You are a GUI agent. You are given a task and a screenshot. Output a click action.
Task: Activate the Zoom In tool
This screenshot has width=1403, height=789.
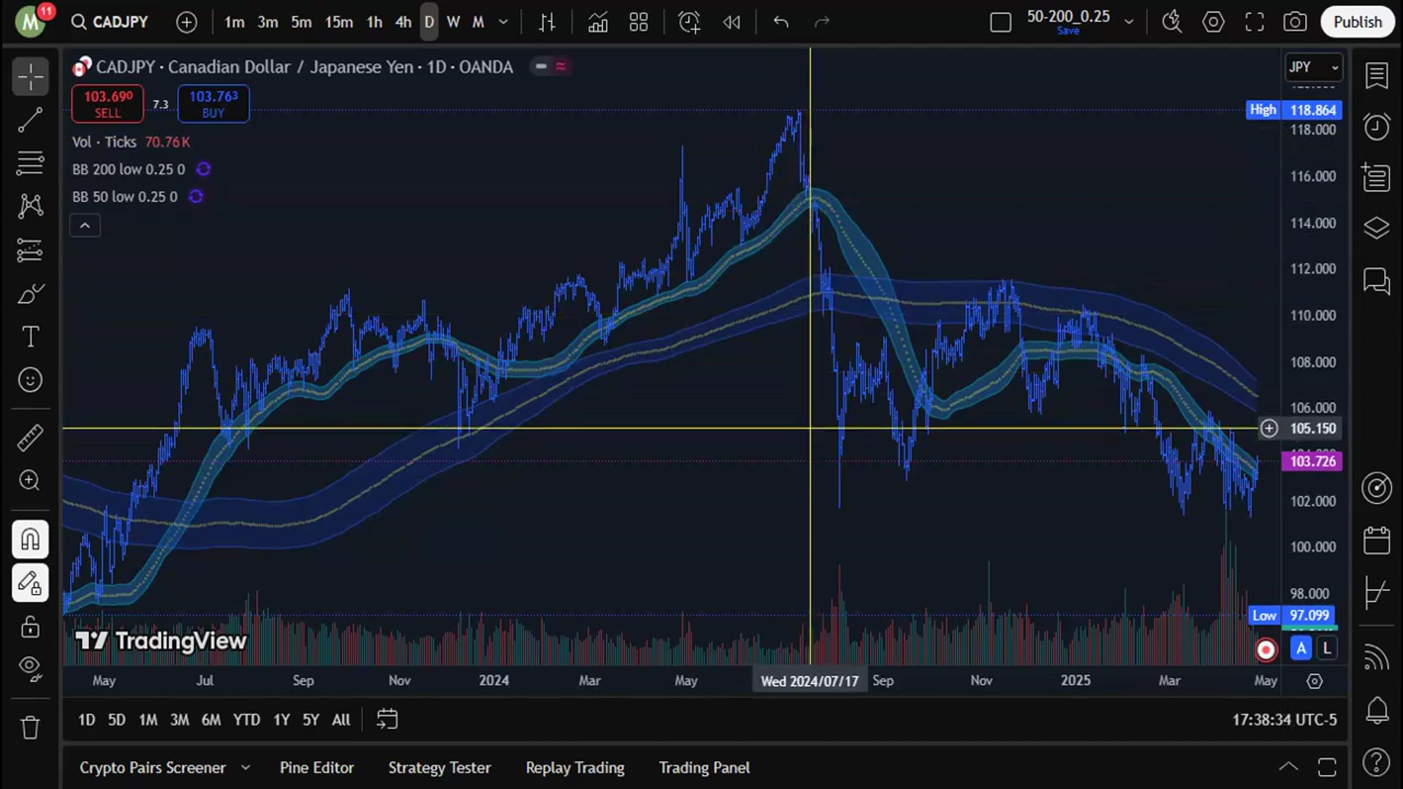pos(30,481)
